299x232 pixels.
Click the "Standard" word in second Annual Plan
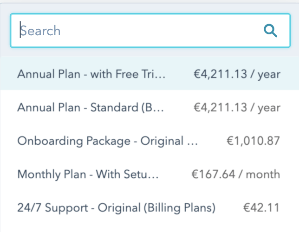[113, 108]
